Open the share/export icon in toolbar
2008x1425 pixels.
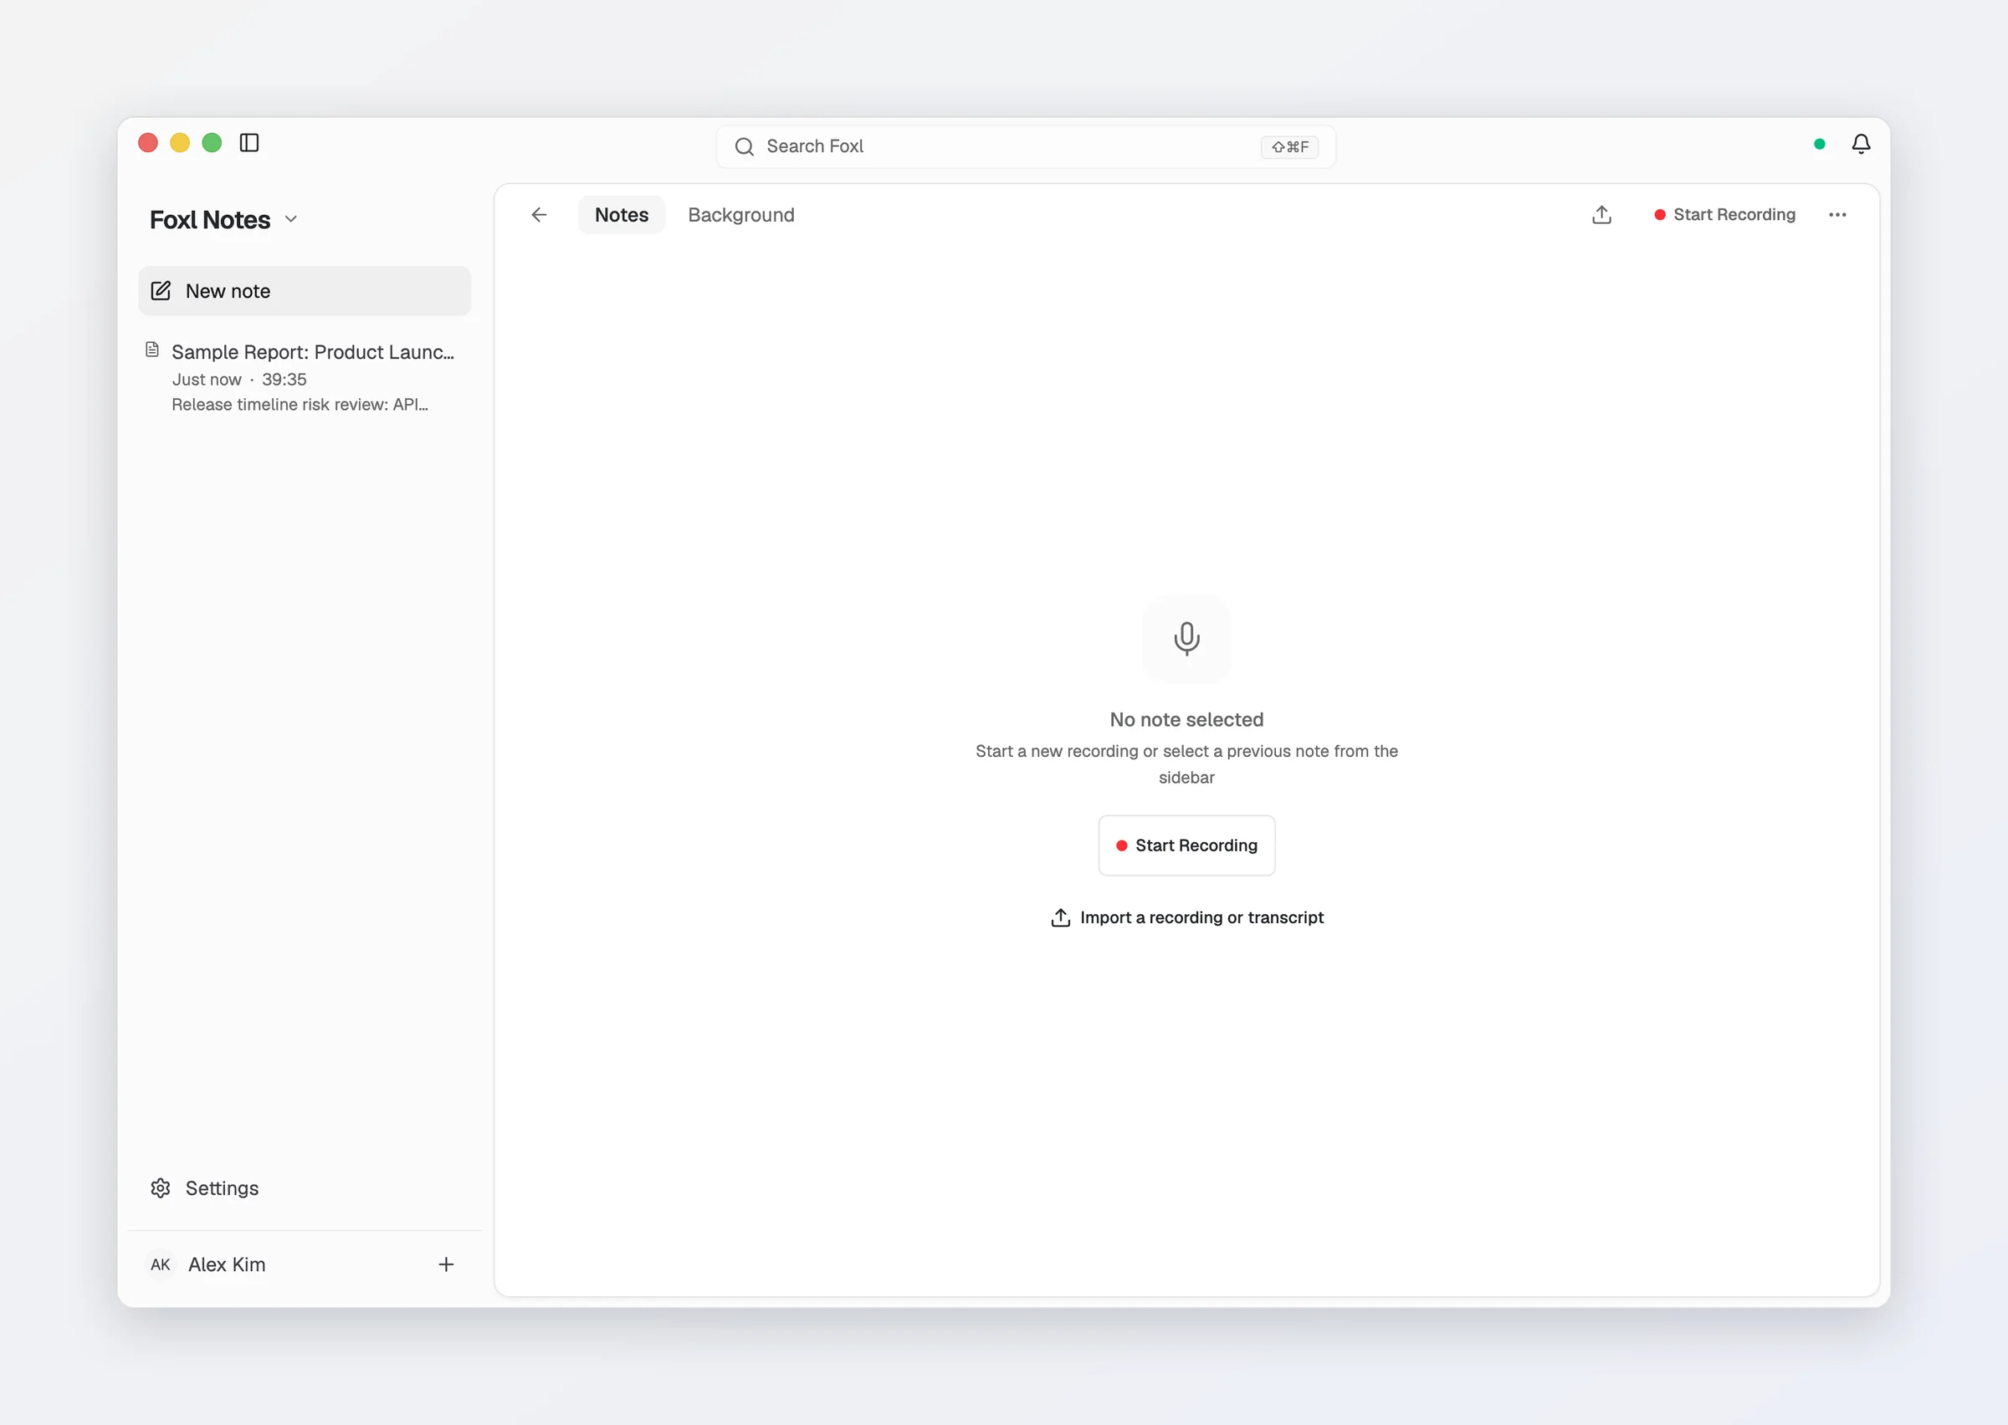1601,215
